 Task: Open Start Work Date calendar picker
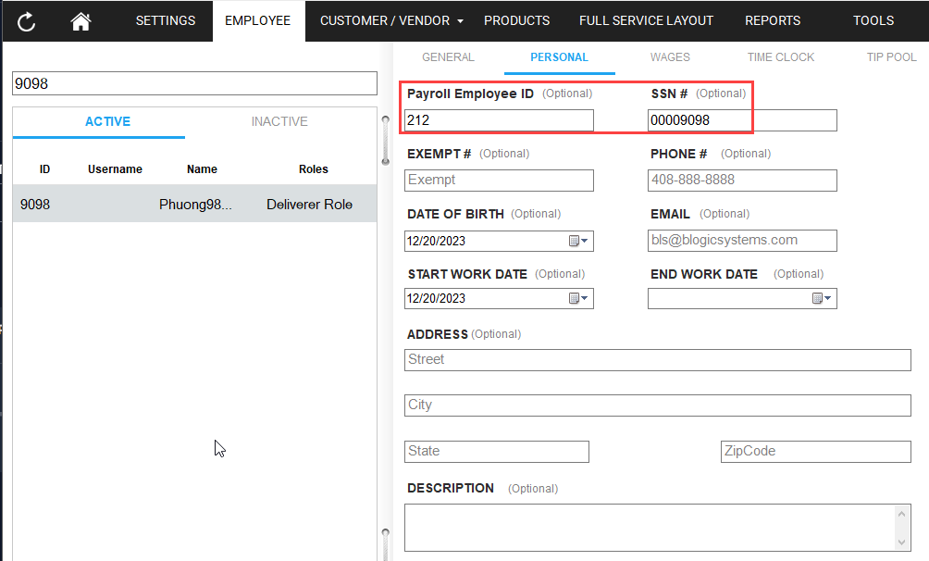coord(577,299)
